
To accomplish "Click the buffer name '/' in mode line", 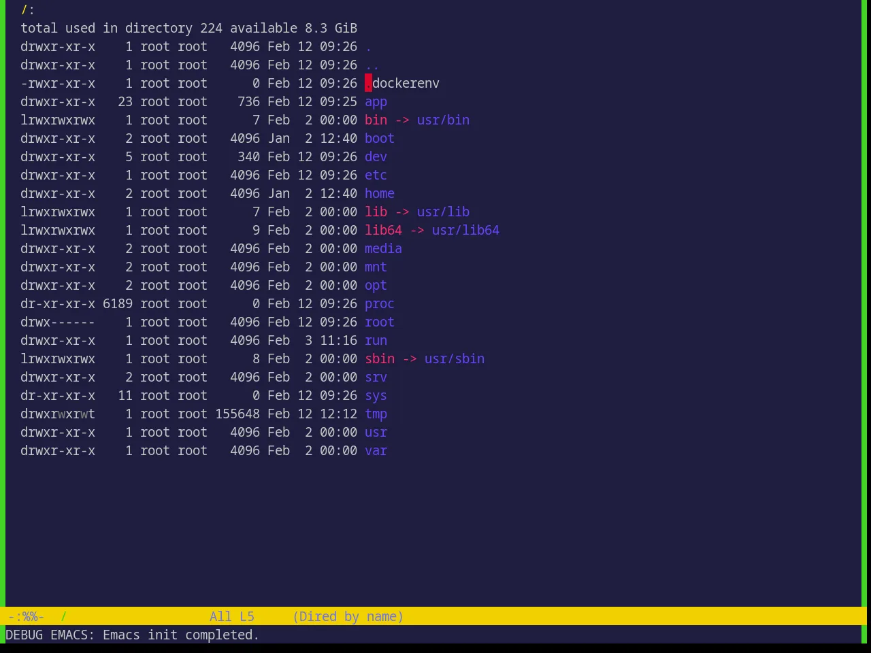I will pyautogui.click(x=63, y=617).
